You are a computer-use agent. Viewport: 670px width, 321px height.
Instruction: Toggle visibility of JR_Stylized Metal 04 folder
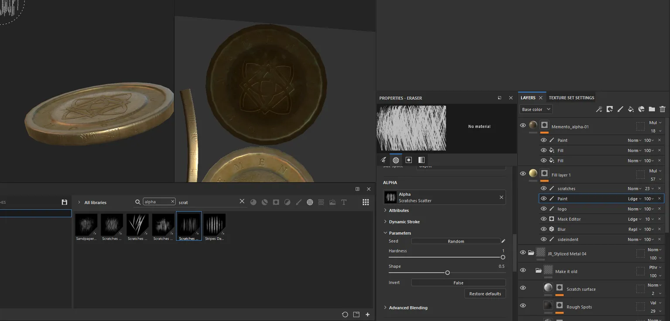tap(523, 253)
